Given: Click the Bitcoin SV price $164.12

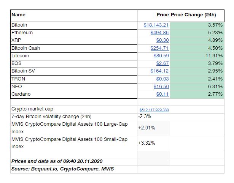Looking at the screenshot, I should [x=159, y=71].
